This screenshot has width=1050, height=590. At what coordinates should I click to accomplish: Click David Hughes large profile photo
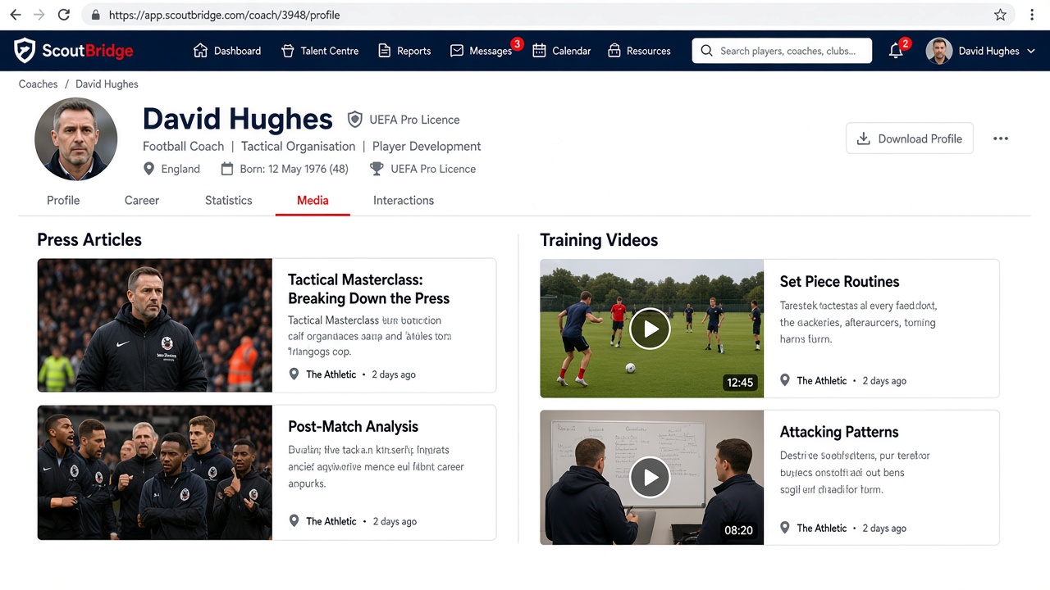coord(76,139)
